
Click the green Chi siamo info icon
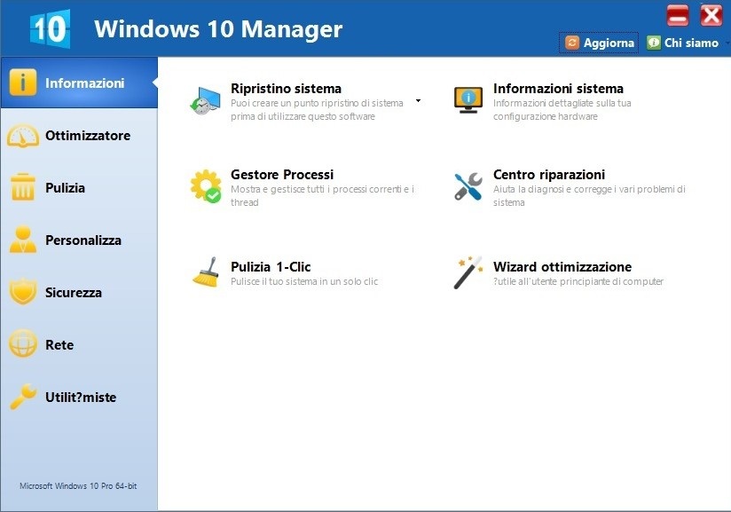pos(654,43)
